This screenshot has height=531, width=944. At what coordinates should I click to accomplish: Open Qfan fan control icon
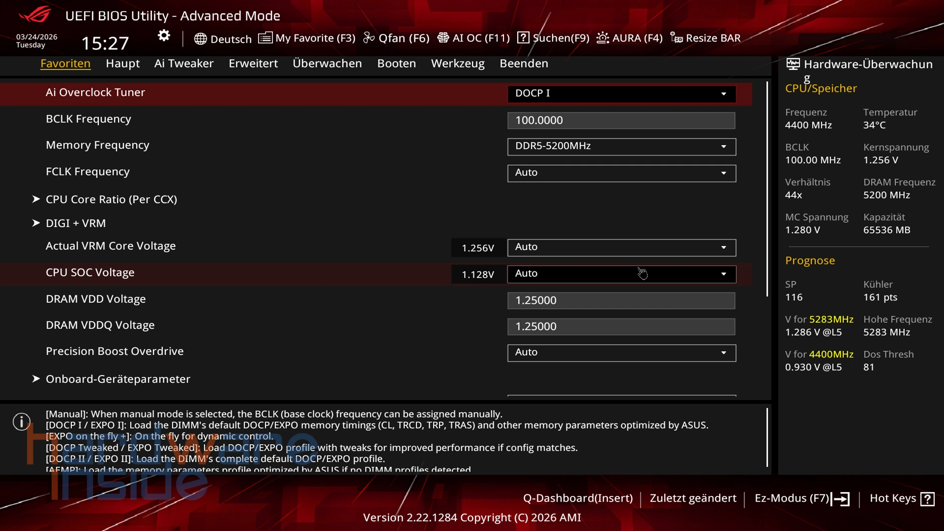[x=369, y=38]
